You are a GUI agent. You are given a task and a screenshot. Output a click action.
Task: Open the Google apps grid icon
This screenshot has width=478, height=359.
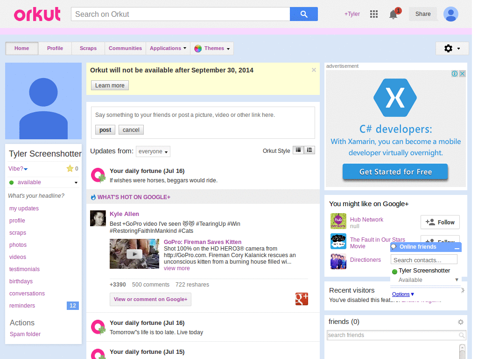[x=374, y=14]
